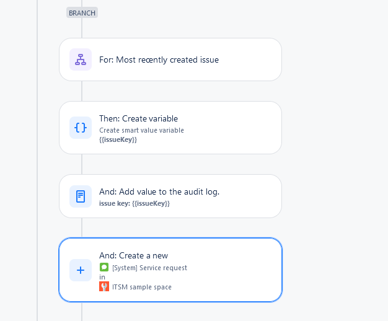Click the curly braces variable icon
Image resolution: width=388 pixels, height=321 pixels.
coord(81,128)
